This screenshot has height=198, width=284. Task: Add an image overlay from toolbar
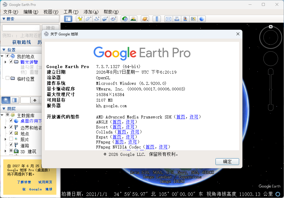click(105, 19)
